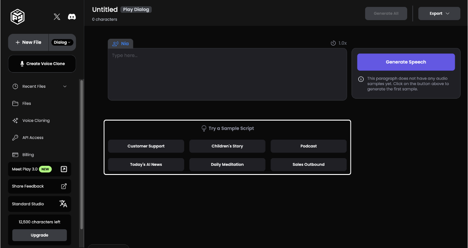The height and width of the screenshot is (248, 468).
Task: Click the info icon beside paragraph notice
Action: tap(361, 79)
